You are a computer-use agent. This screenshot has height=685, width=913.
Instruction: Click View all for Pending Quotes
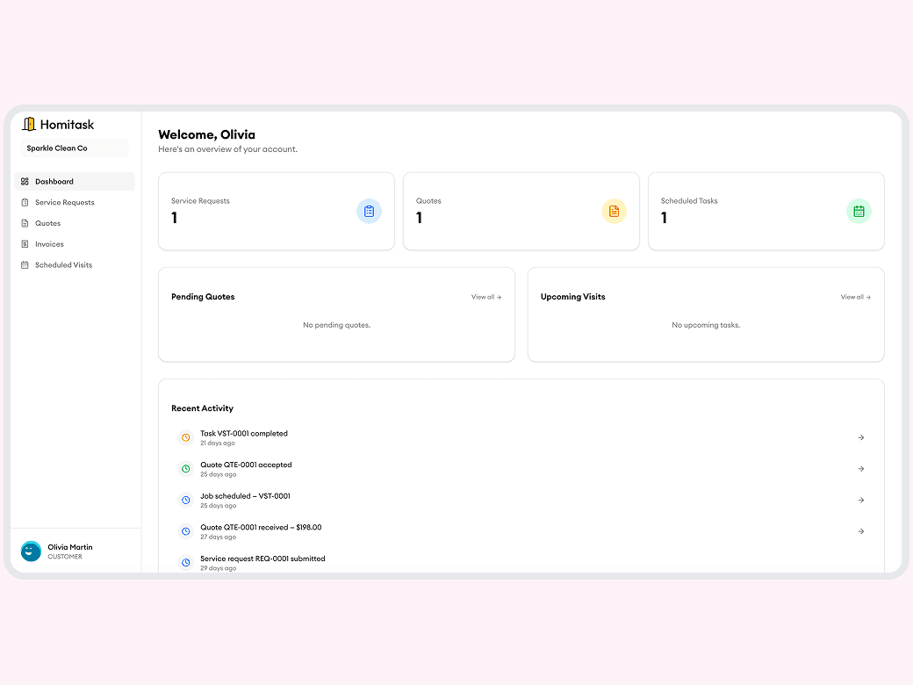pyautogui.click(x=485, y=297)
